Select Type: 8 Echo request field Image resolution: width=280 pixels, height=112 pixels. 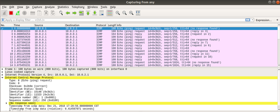tap(30, 81)
